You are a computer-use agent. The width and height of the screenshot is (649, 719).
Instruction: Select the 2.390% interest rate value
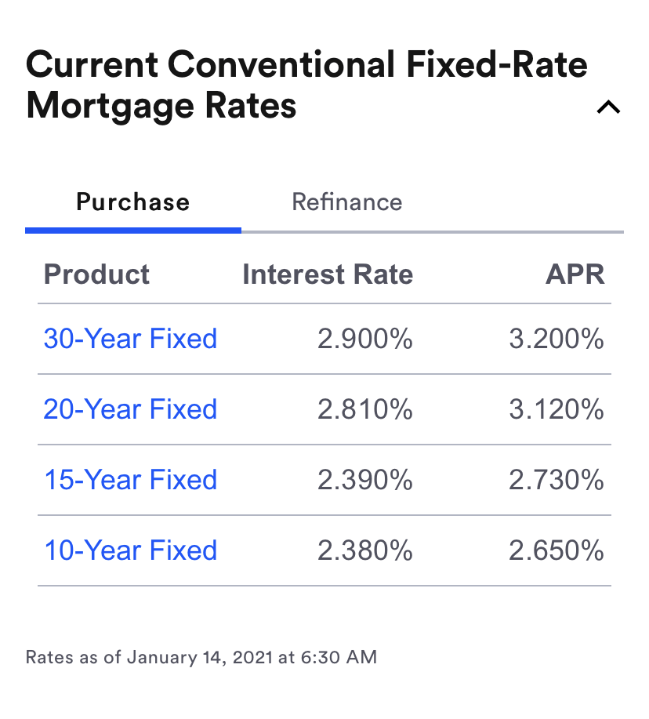pos(364,480)
